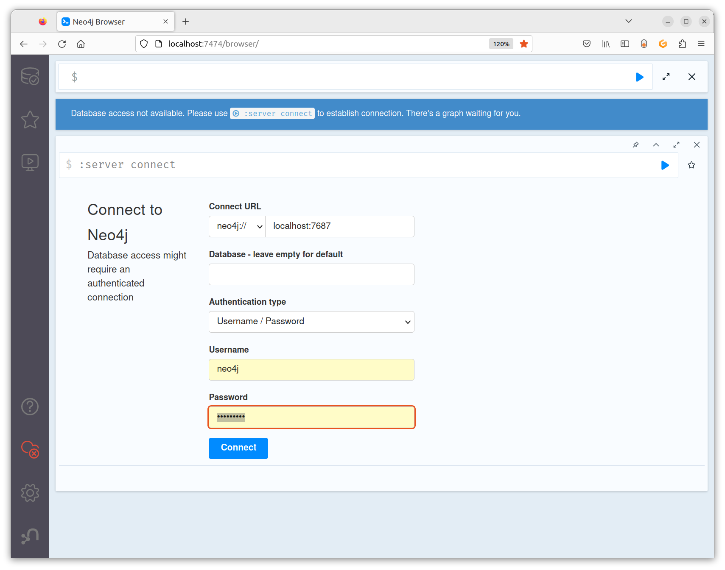Open the Authentication type dropdown

pyautogui.click(x=311, y=322)
